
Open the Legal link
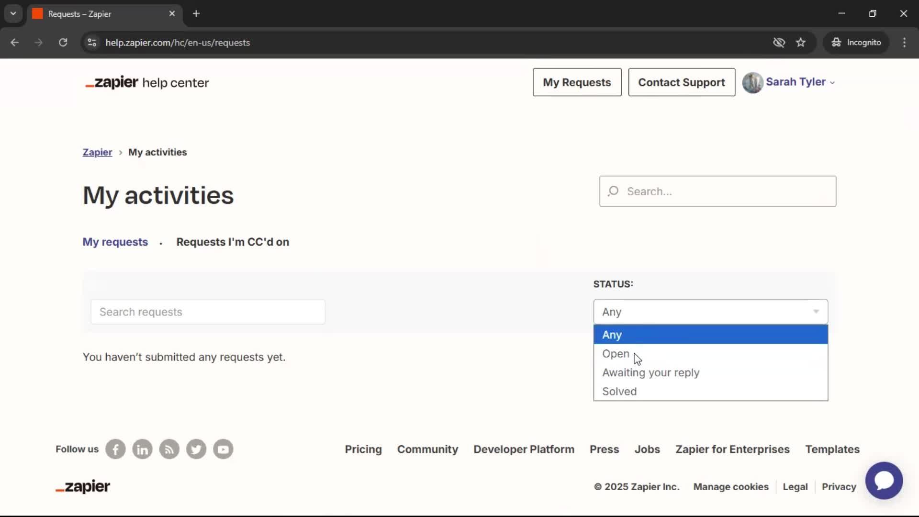pyautogui.click(x=795, y=486)
